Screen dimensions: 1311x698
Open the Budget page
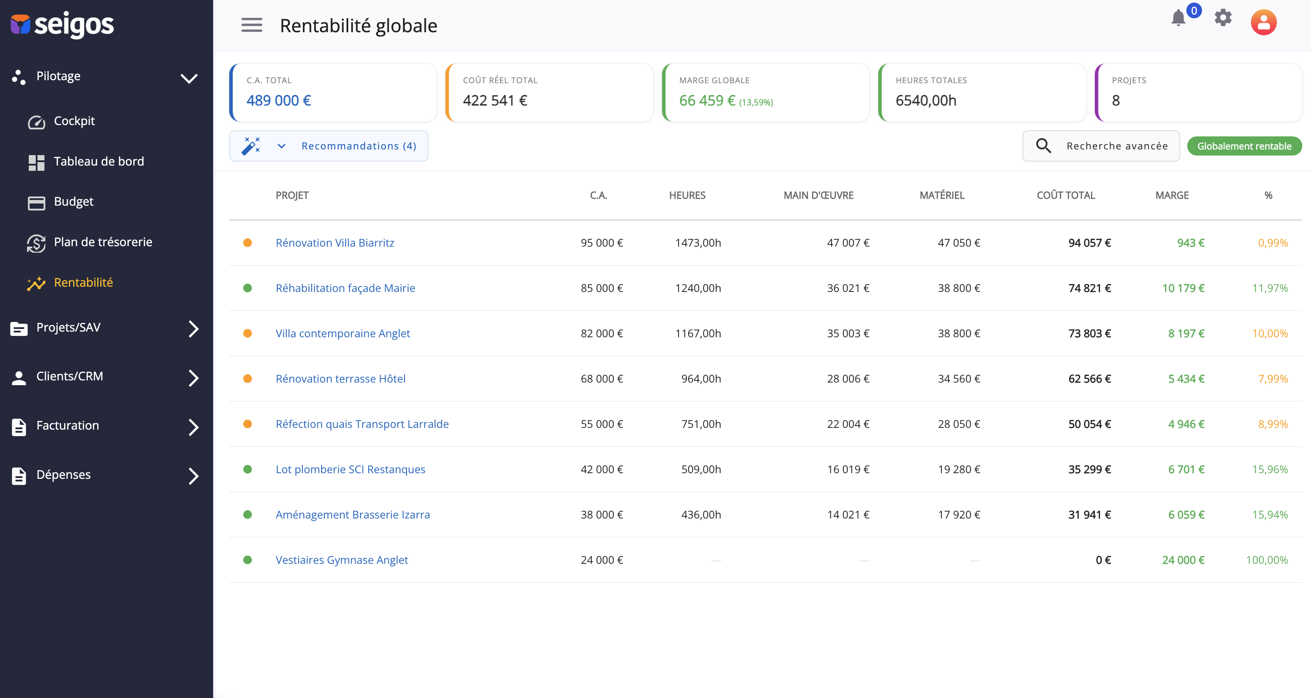coord(73,201)
